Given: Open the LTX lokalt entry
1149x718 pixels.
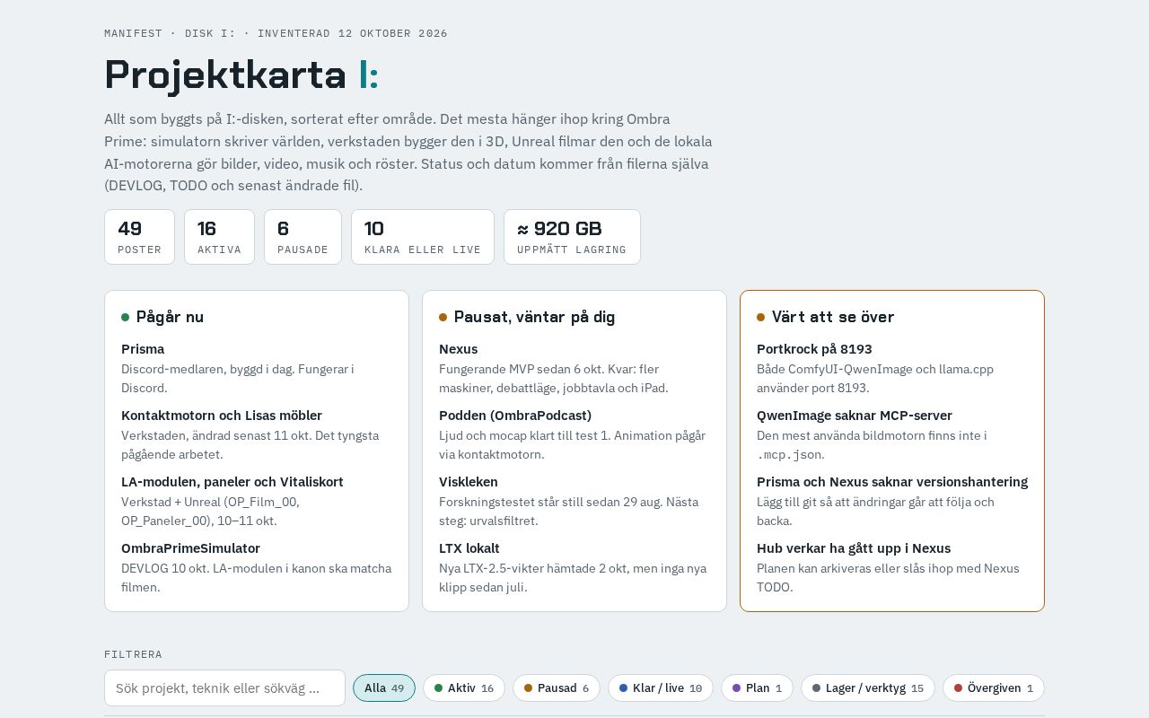Looking at the screenshot, I should 469,548.
